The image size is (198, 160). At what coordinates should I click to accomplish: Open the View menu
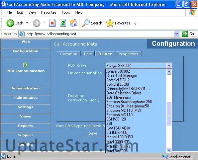point(32,12)
